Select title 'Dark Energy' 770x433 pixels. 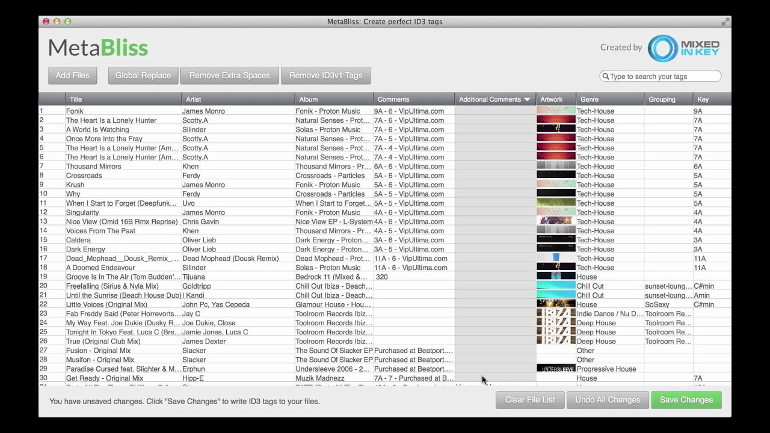[x=85, y=249]
